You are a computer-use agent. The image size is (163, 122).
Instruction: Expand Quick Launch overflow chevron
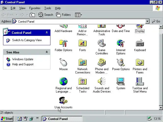click(37, 118)
